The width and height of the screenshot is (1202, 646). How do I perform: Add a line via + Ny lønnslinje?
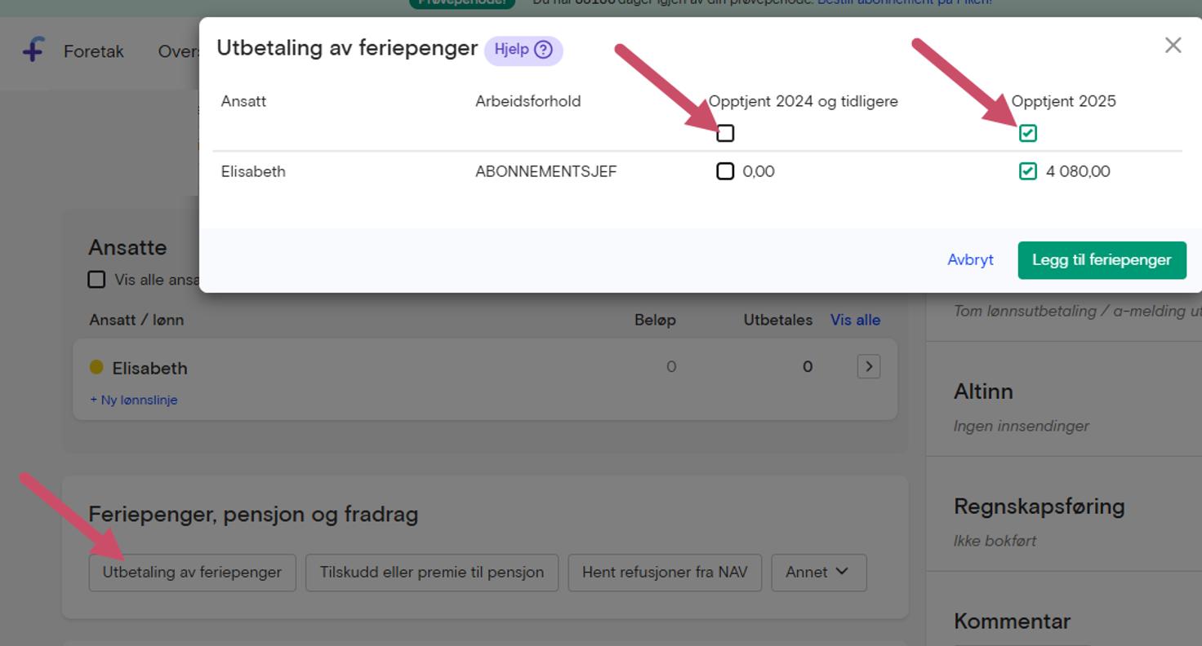pyautogui.click(x=134, y=400)
